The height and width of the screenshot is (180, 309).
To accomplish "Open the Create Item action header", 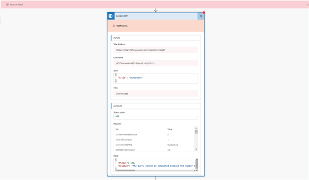I will pyautogui.click(x=155, y=16).
